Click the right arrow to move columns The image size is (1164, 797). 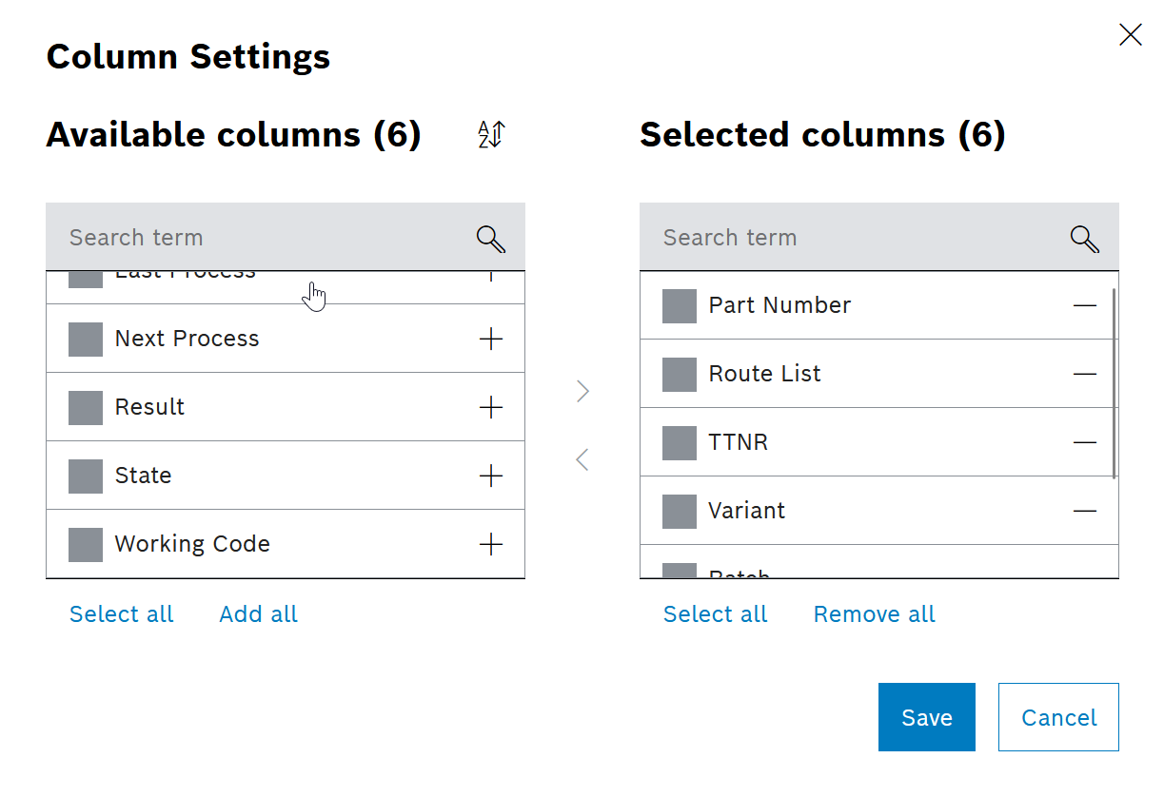pos(582,391)
